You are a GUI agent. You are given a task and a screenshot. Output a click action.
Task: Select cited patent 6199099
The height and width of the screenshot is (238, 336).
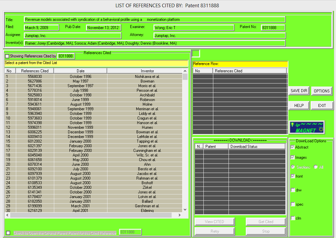click(94, 206)
